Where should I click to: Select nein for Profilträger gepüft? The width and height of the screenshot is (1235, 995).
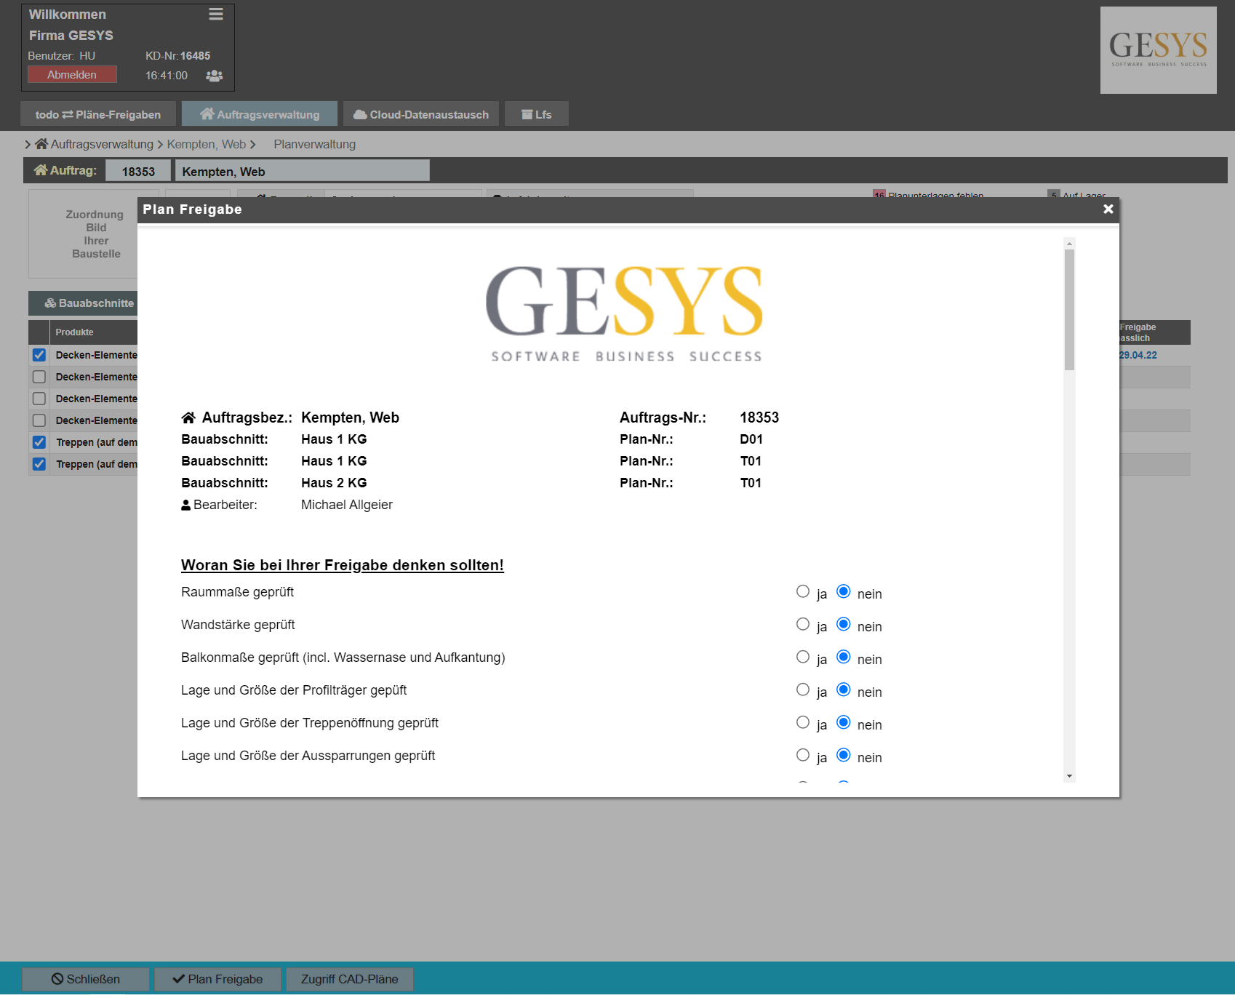pos(844,690)
